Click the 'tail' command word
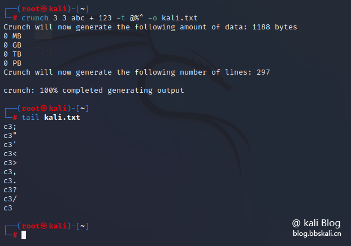The width and height of the screenshot is (351, 246). pos(31,117)
